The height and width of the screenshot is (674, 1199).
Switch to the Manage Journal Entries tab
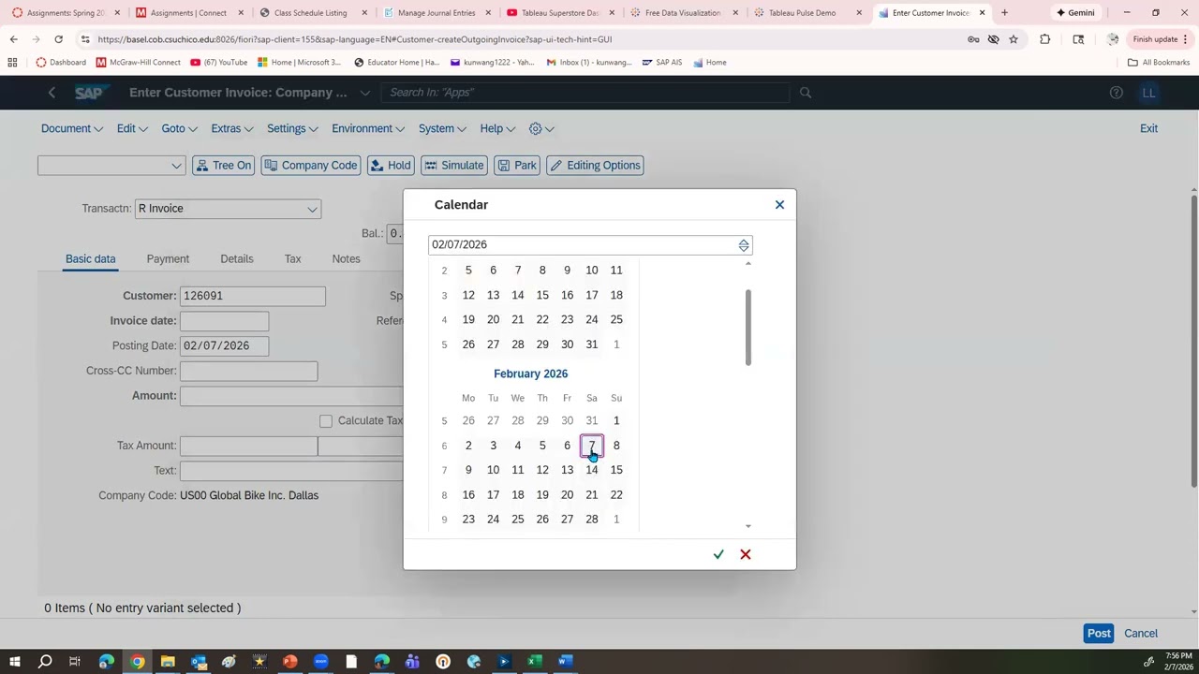click(x=436, y=13)
